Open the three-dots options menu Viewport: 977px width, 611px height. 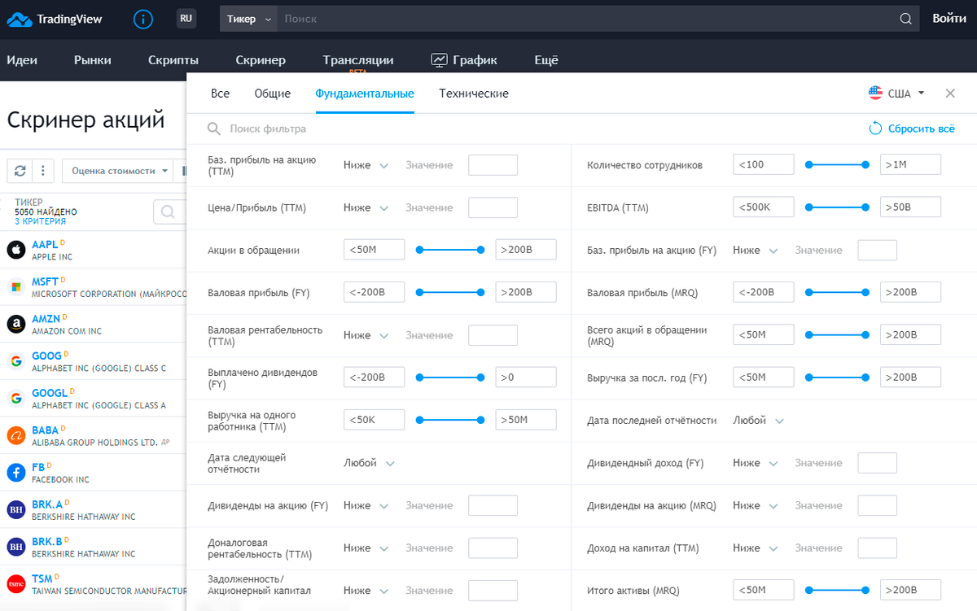[x=42, y=171]
